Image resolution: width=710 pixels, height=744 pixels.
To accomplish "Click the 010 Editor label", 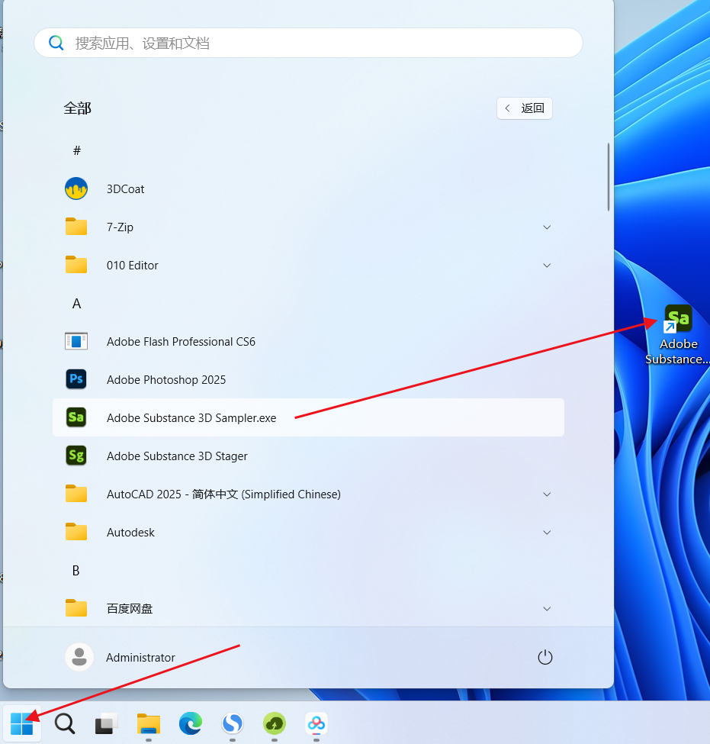I will coord(133,266).
